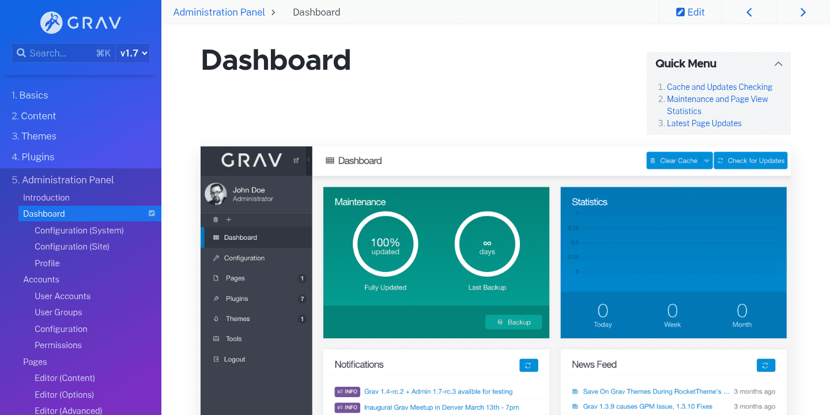Click John Doe's avatar thumbnail
The height and width of the screenshot is (415, 830).
(x=216, y=194)
